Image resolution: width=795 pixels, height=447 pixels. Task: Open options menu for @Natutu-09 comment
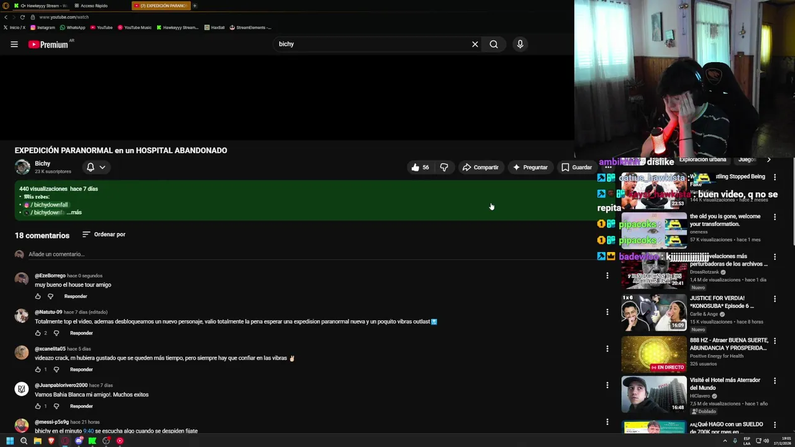[x=607, y=312]
